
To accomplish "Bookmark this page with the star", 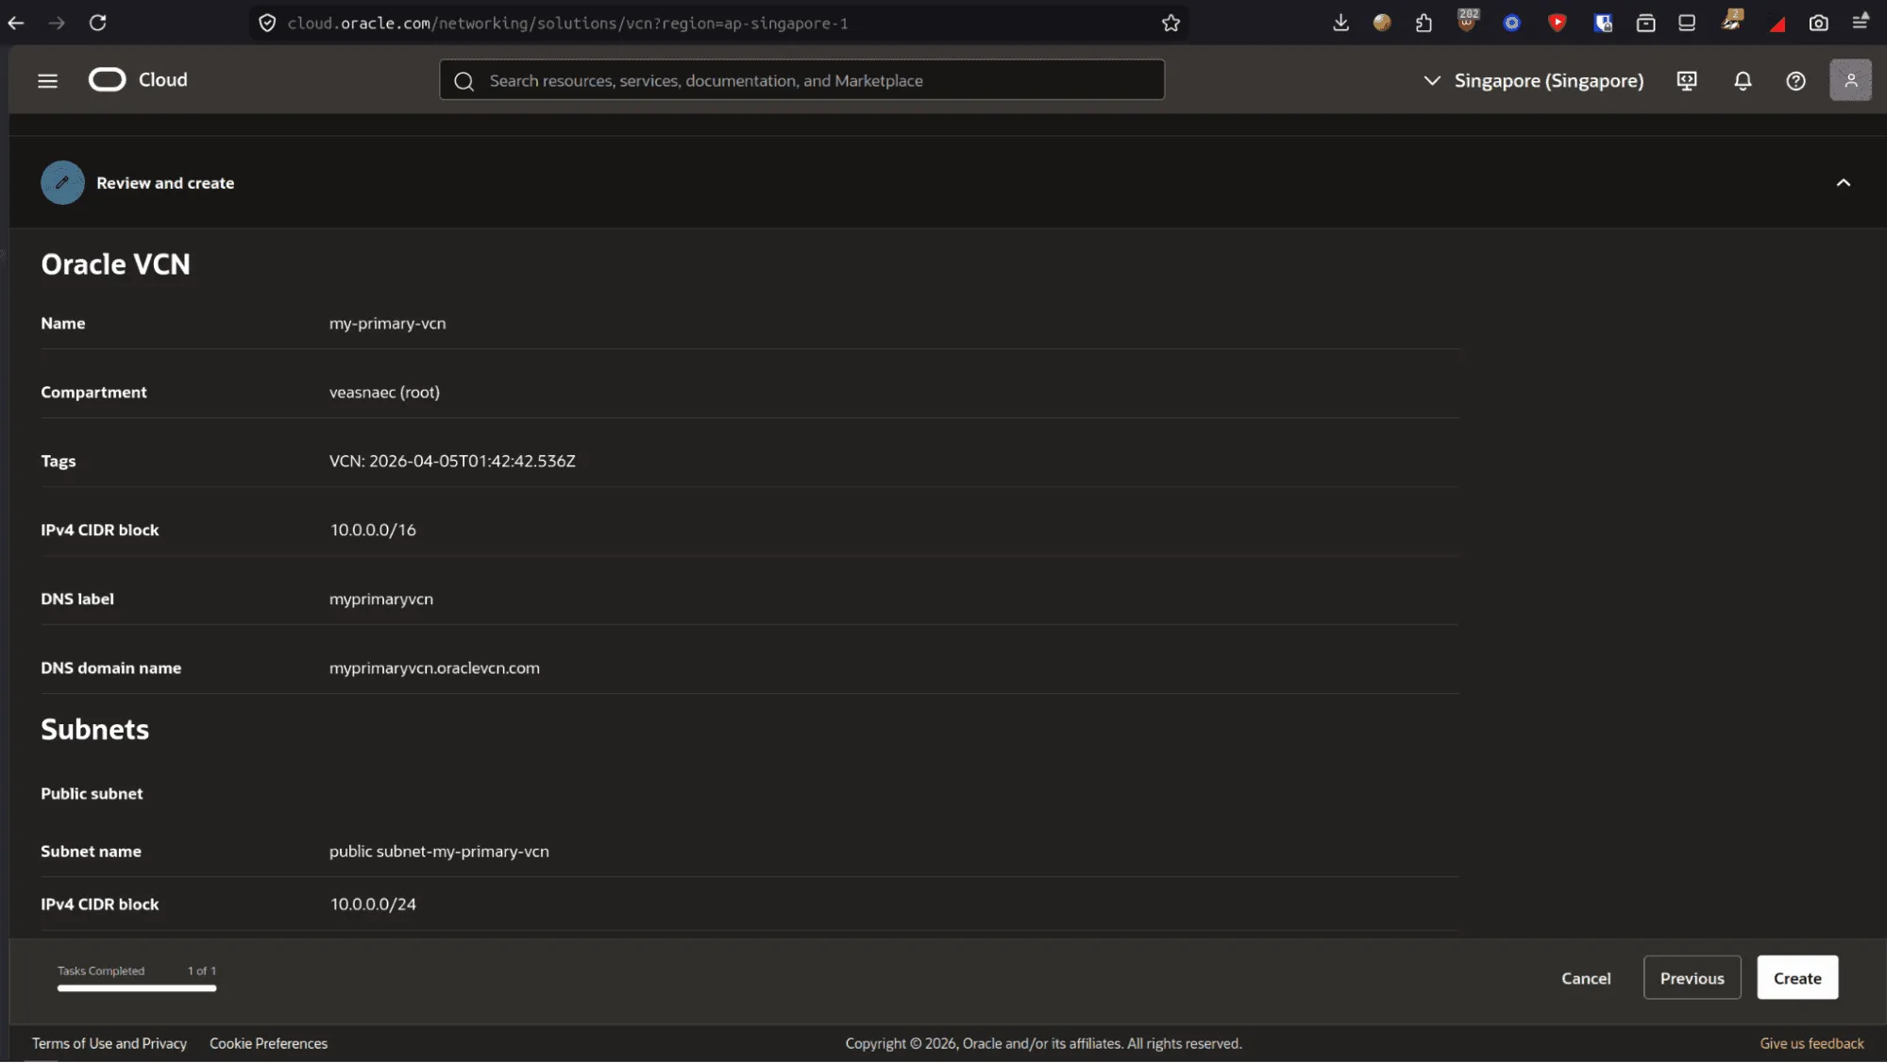I will click(x=1171, y=23).
